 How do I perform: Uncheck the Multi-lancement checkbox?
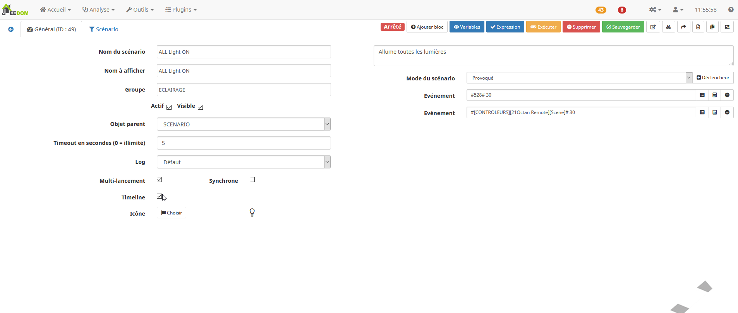coord(159,180)
